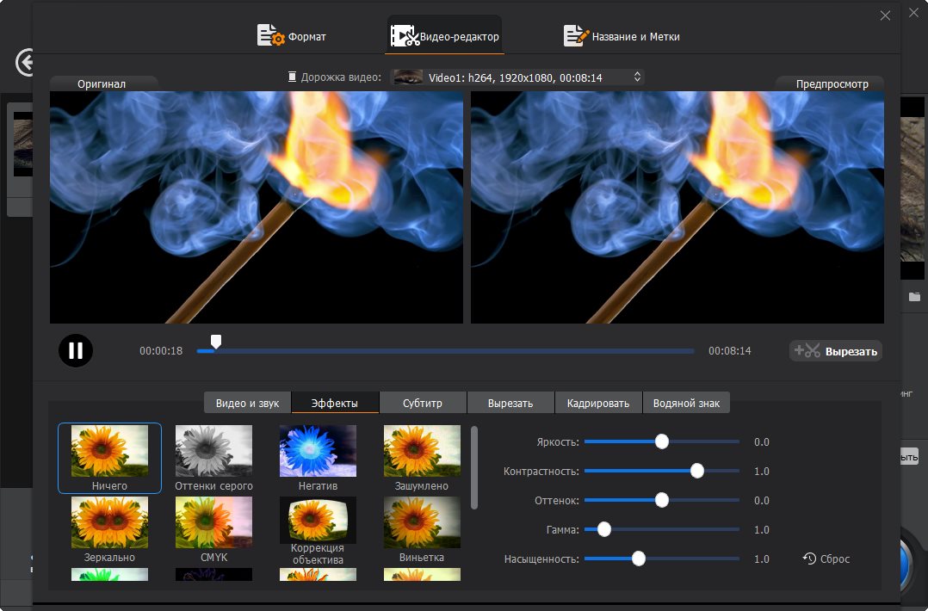Choose Коррекция объектива effect
The height and width of the screenshot is (611, 928).
318,522
